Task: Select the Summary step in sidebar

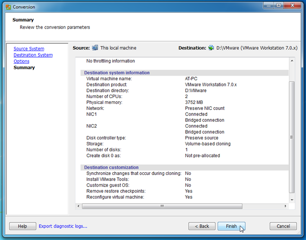Action: click(24, 68)
